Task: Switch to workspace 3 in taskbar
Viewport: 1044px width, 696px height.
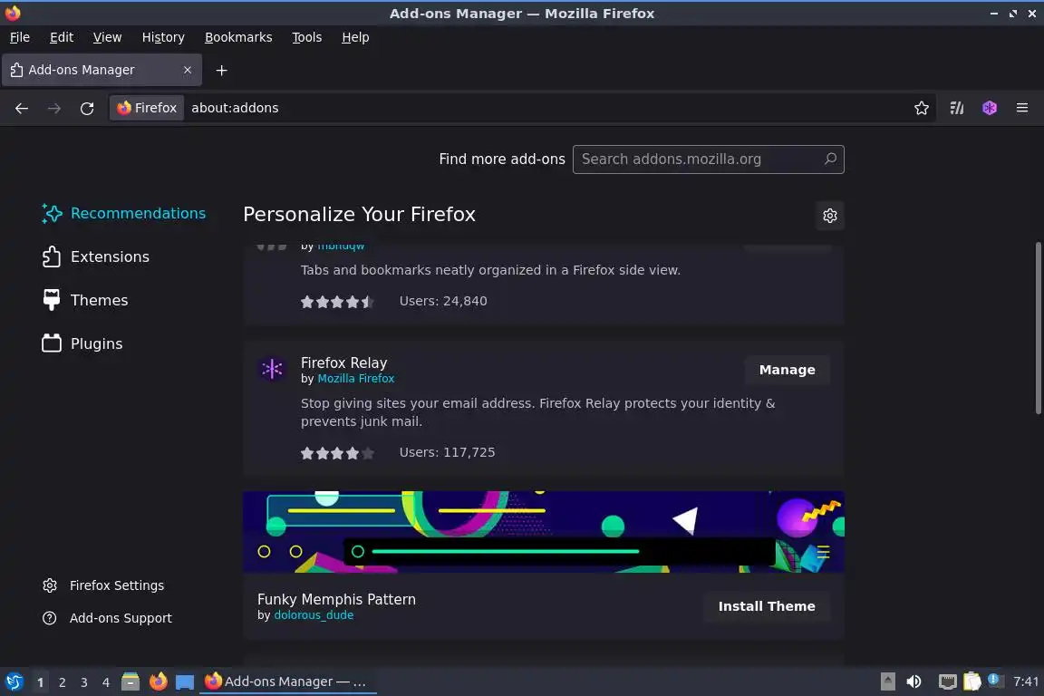Action: (x=84, y=682)
